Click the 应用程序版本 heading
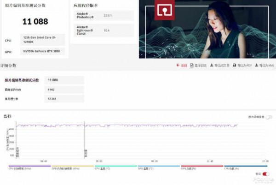The height and width of the screenshot is (185, 276). 86,6
